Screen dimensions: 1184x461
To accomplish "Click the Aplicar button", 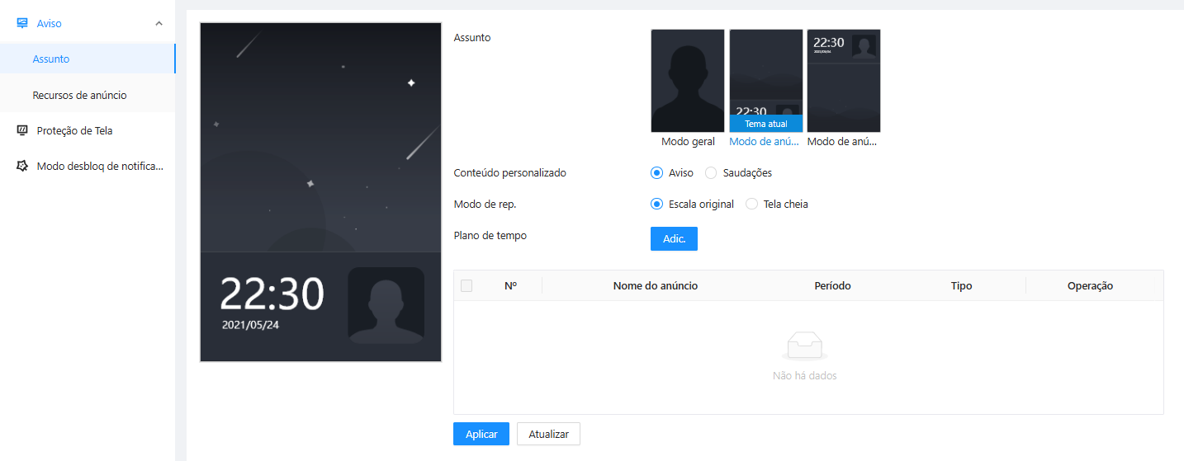I will tap(481, 434).
